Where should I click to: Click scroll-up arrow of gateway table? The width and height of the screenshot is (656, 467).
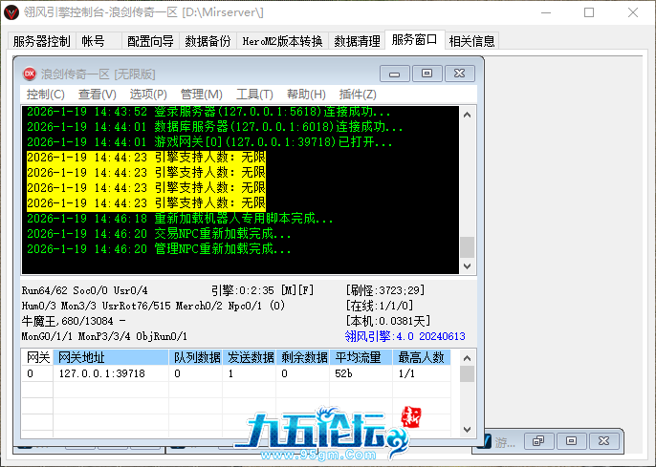[x=468, y=358]
